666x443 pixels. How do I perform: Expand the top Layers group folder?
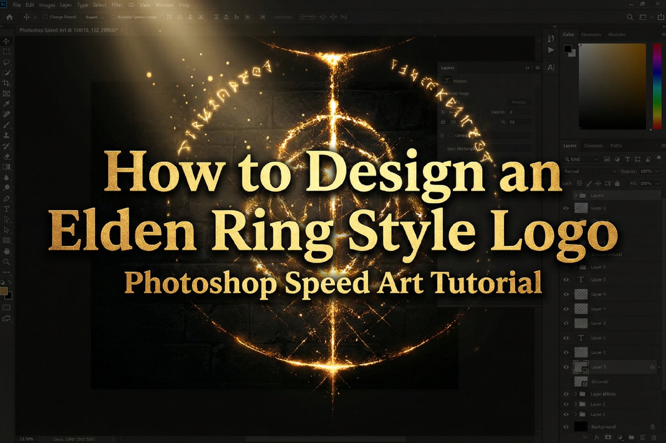tap(576, 195)
